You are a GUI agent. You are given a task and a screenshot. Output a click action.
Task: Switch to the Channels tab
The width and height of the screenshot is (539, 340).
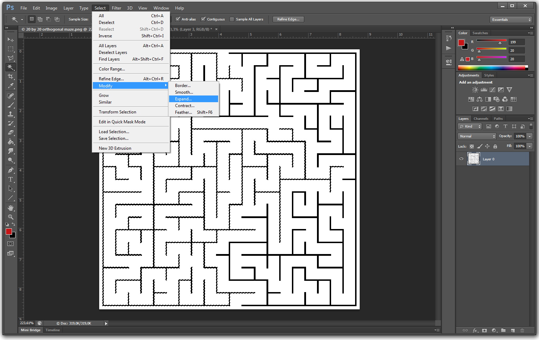pyautogui.click(x=481, y=119)
